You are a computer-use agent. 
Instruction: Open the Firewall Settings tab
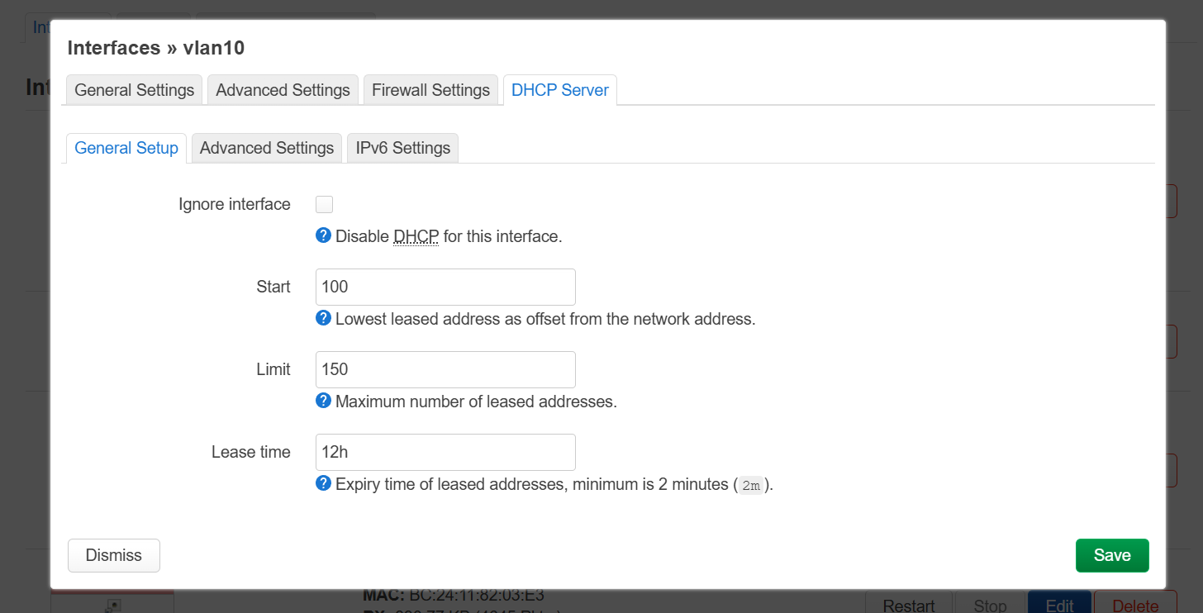430,90
